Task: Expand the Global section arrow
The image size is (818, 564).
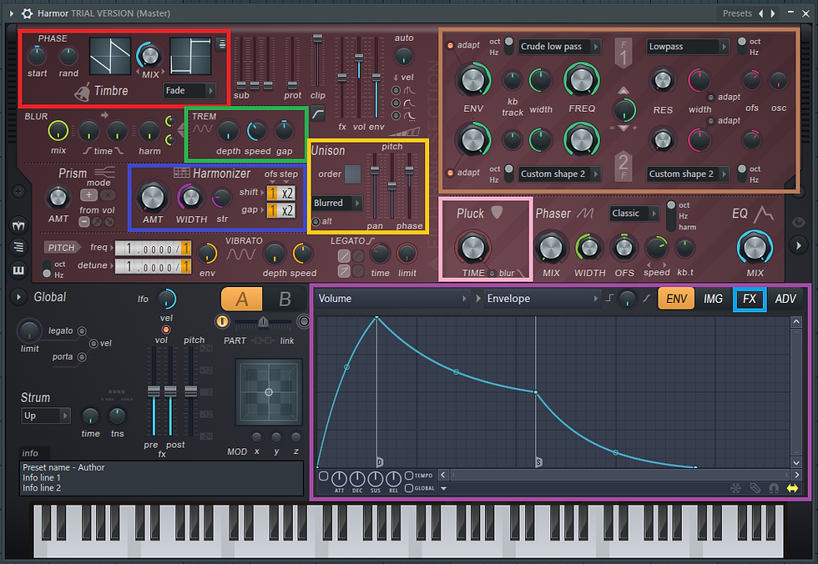Action: click(18, 297)
